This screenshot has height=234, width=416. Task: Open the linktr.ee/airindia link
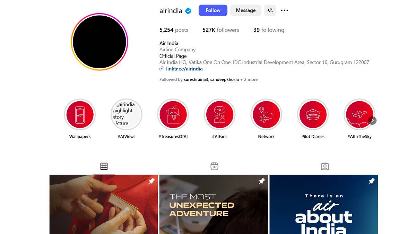coord(184,69)
